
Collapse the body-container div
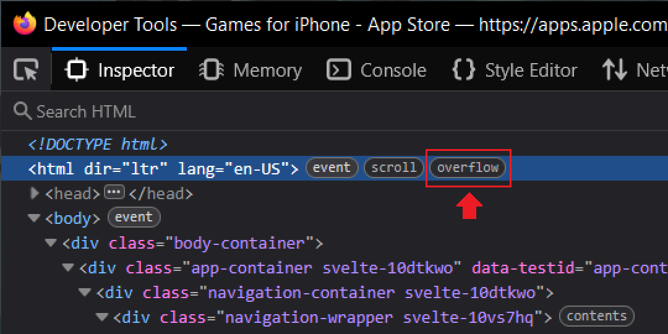51,243
